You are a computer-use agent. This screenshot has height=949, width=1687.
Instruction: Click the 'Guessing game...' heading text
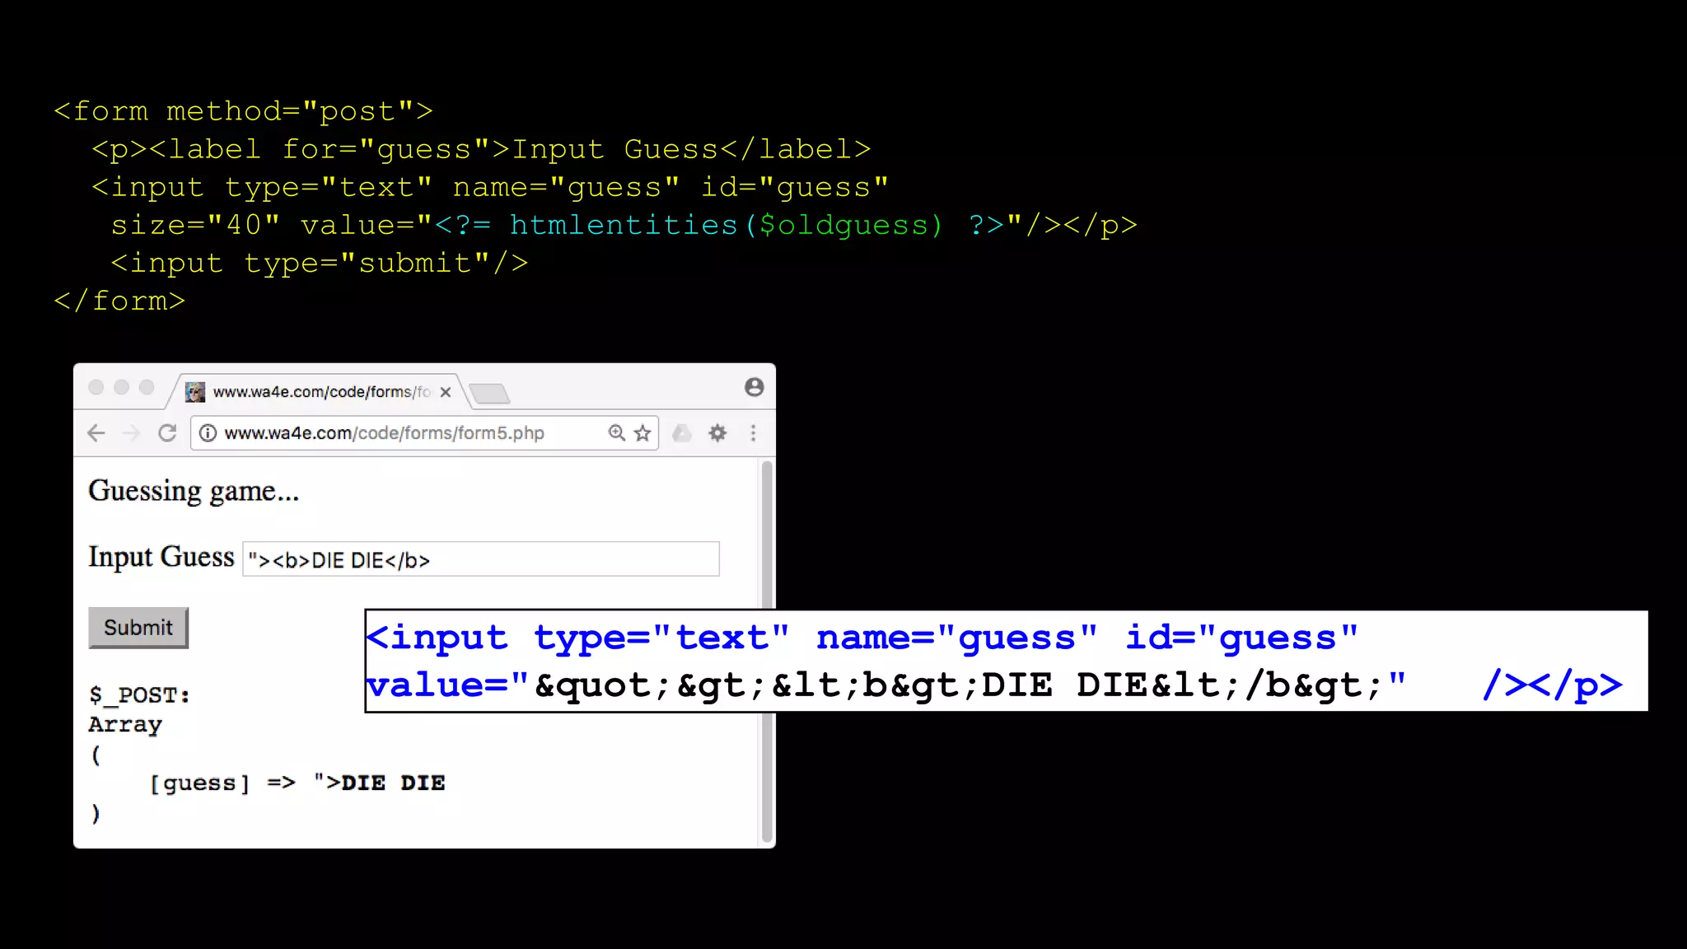coord(194,491)
